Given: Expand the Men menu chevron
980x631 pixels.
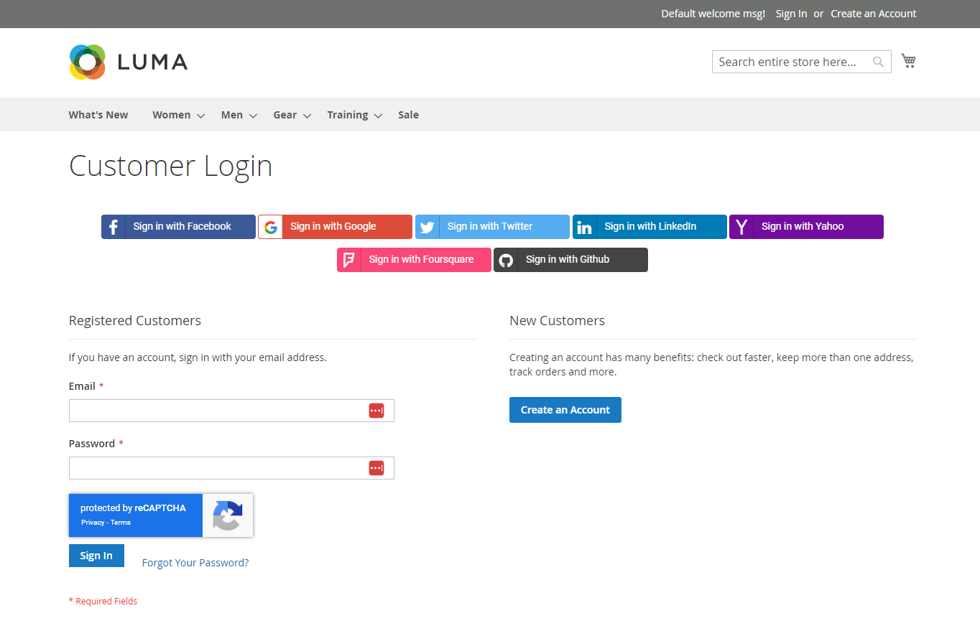Looking at the screenshot, I should click(253, 116).
